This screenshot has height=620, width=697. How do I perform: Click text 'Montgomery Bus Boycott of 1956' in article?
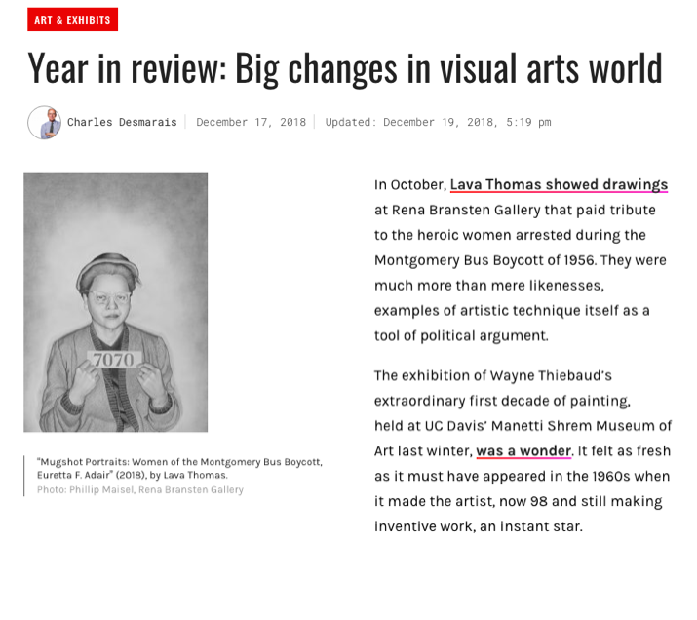click(x=484, y=260)
